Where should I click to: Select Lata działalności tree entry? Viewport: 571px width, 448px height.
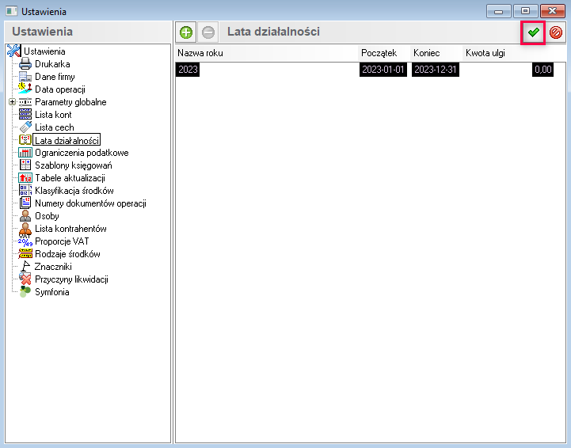click(x=67, y=140)
